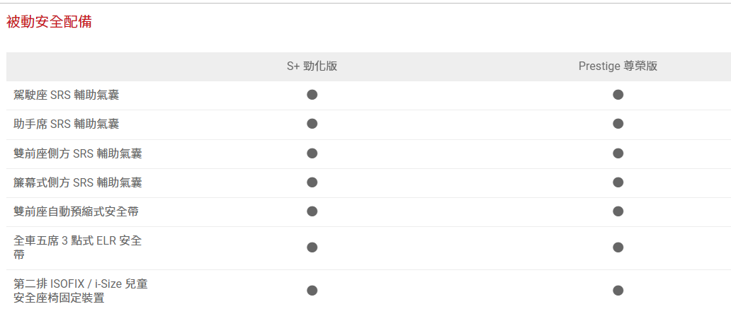The image size is (731, 321).
Task: Click the 助手席 SRS 輔助氣囊 row label
Action: 67,124
